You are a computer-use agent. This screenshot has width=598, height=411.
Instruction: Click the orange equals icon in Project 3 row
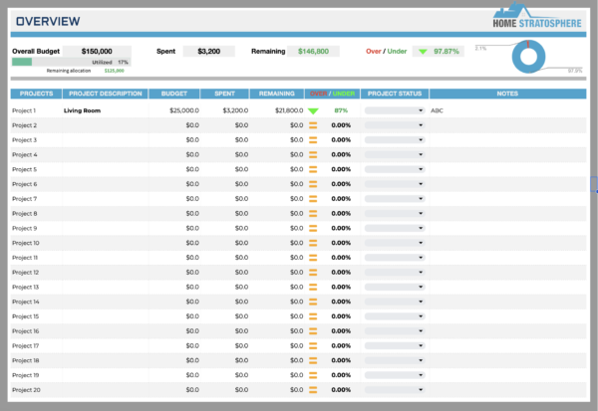click(x=313, y=139)
